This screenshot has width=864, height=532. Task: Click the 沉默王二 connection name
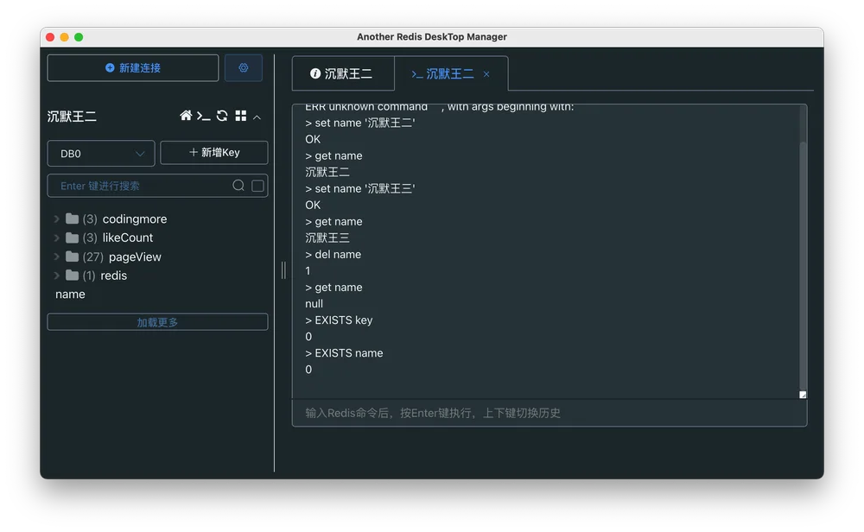(72, 117)
